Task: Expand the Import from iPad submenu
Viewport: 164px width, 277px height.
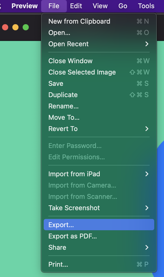Action: [99, 174]
